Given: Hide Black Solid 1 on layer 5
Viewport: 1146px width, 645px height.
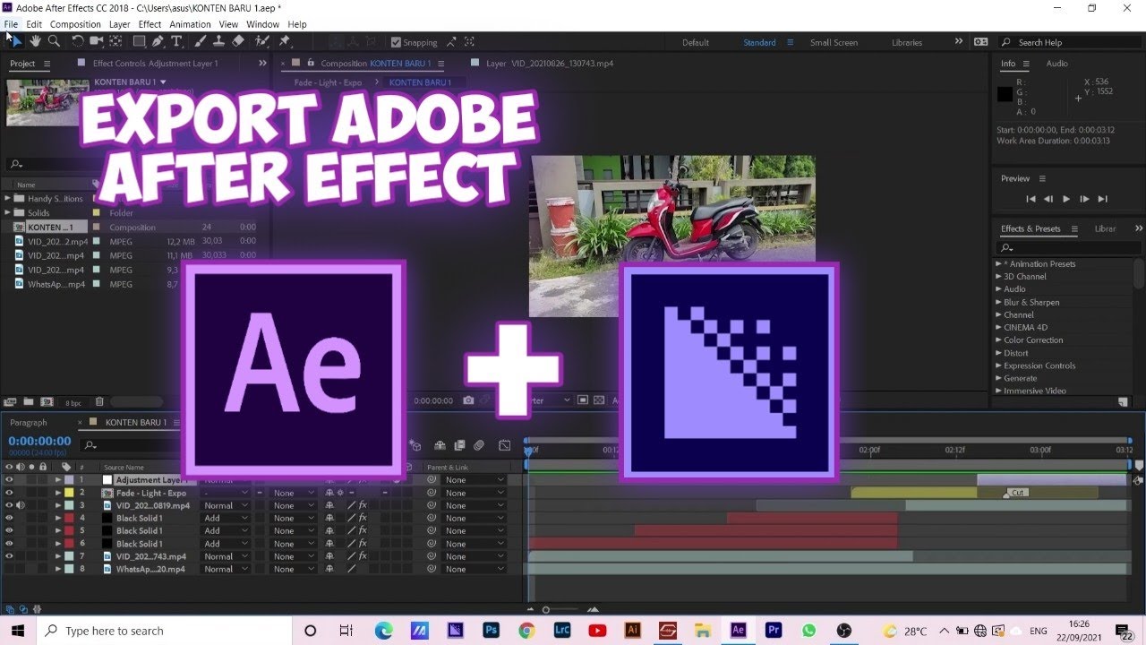Looking at the screenshot, I should (x=9, y=530).
